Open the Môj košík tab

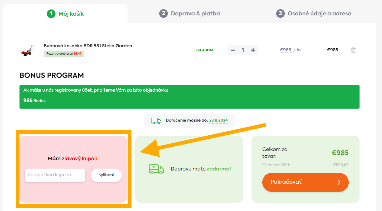[x=65, y=14]
